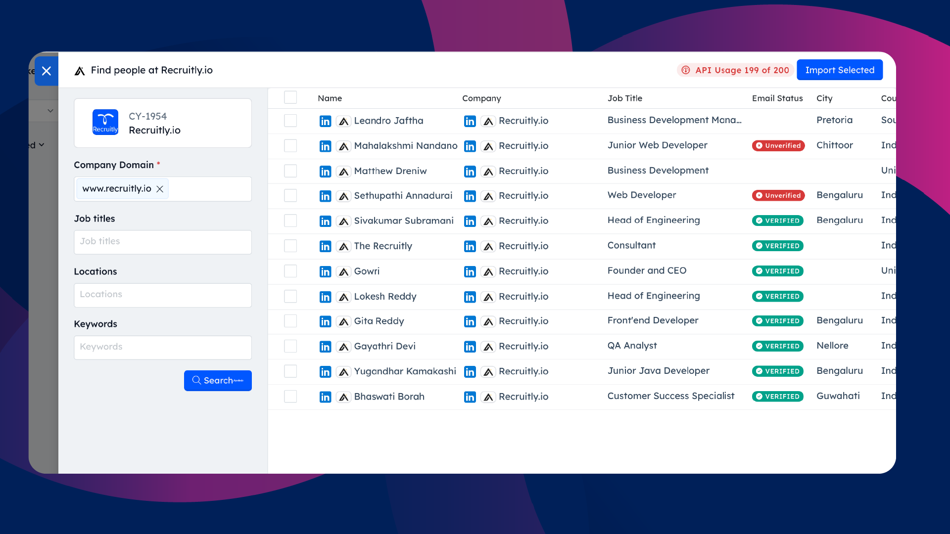The height and width of the screenshot is (534, 950).
Task: Click Apollo icon next to Lokesh Reddy
Action: (x=343, y=297)
